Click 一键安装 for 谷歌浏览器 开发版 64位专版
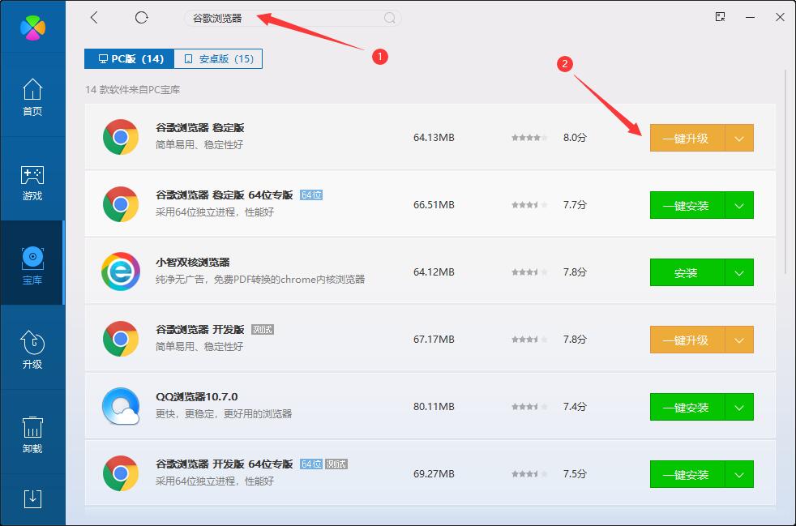The image size is (796, 526). coord(687,474)
